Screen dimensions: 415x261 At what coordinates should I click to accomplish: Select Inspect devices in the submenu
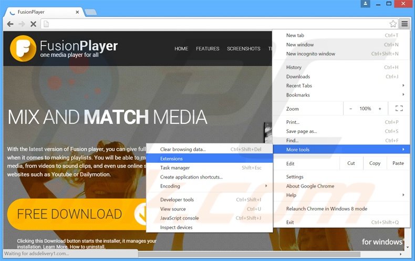pos(210,227)
